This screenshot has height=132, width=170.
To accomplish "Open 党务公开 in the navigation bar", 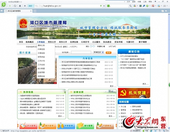I will pyautogui.click(x=52, y=42).
